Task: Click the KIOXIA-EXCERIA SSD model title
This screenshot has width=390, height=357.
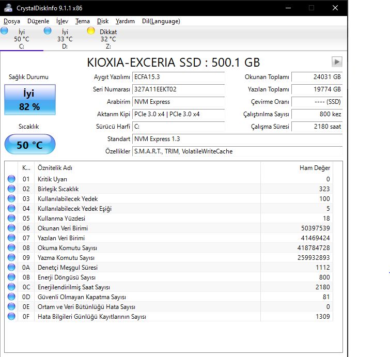Action: click(174, 63)
